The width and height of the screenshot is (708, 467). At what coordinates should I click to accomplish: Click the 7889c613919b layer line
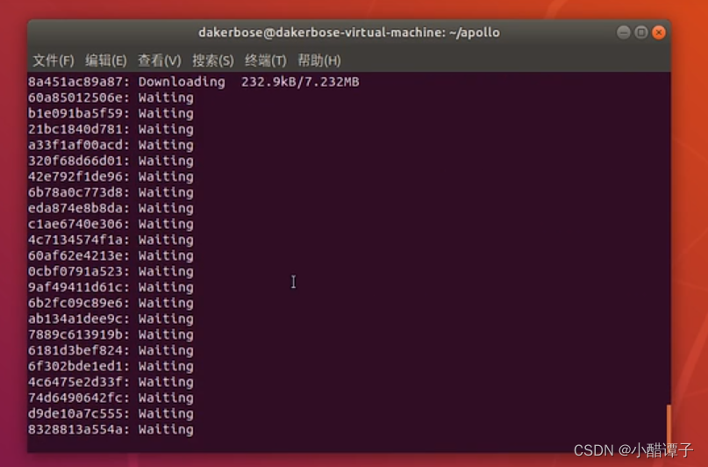coord(111,334)
